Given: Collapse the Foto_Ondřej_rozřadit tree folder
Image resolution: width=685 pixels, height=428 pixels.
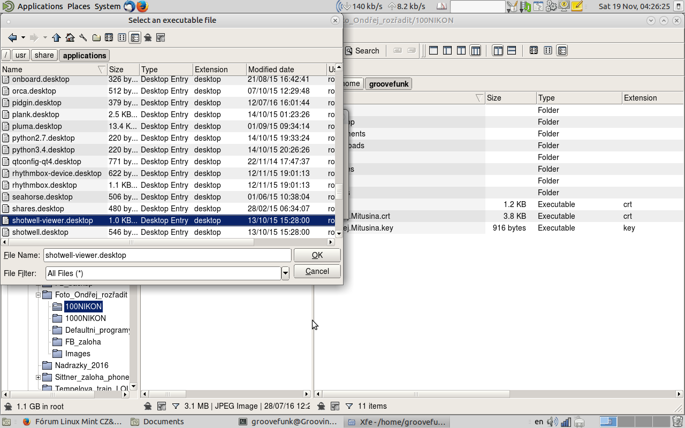Looking at the screenshot, I should pos(39,295).
